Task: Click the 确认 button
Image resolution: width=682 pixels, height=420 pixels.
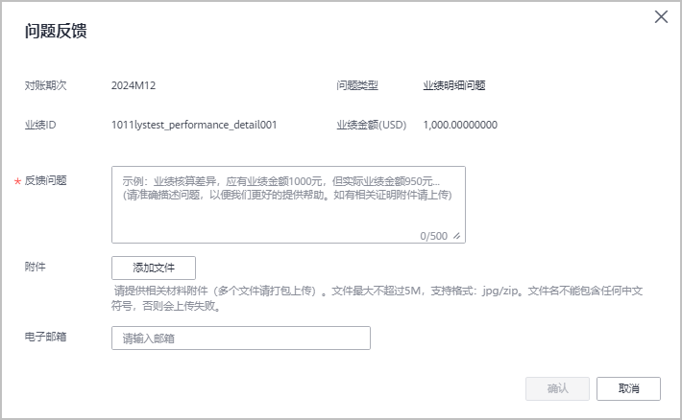Action: 557,388
